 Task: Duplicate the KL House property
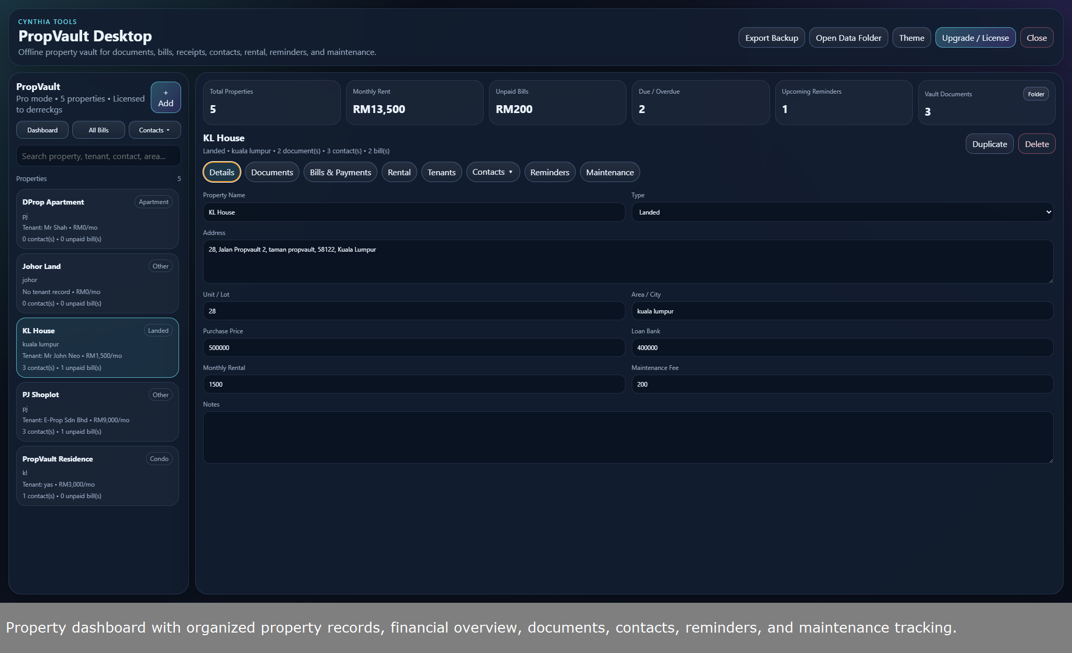tap(989, 144)
